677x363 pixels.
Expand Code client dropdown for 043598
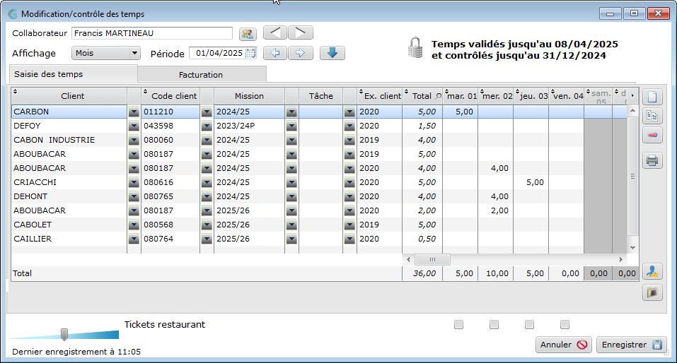click(207, 126)
